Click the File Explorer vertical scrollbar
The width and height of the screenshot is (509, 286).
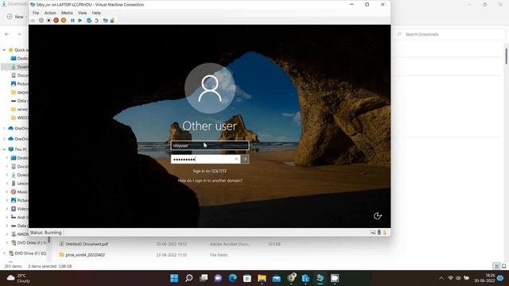click(506, 56)
